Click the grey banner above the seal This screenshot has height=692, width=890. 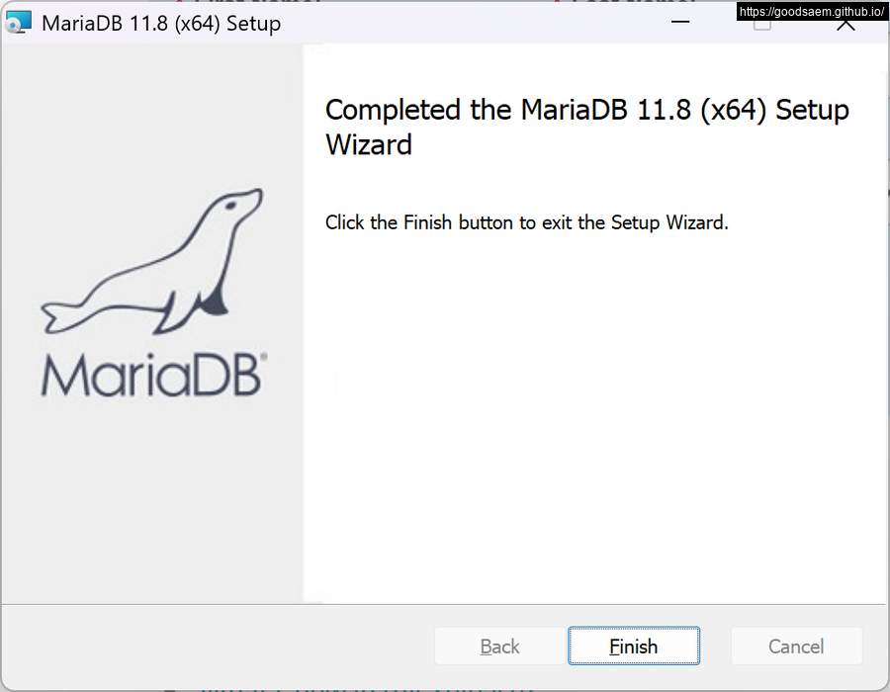(x=152, y=114)
